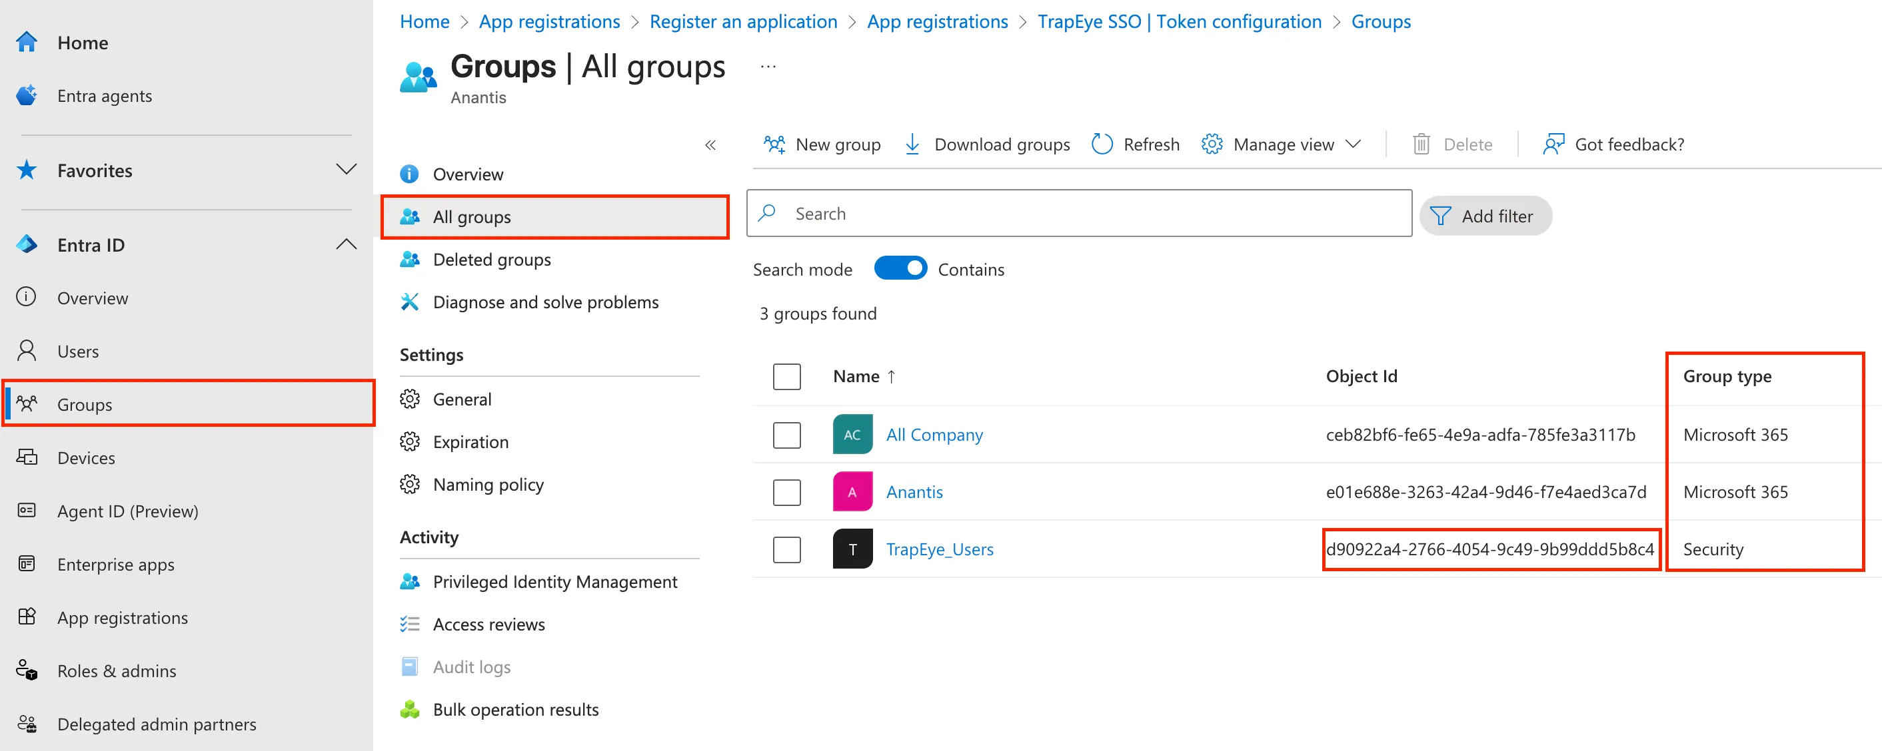
Task: Open the TrapEye_Users group link
Action: 939,549
